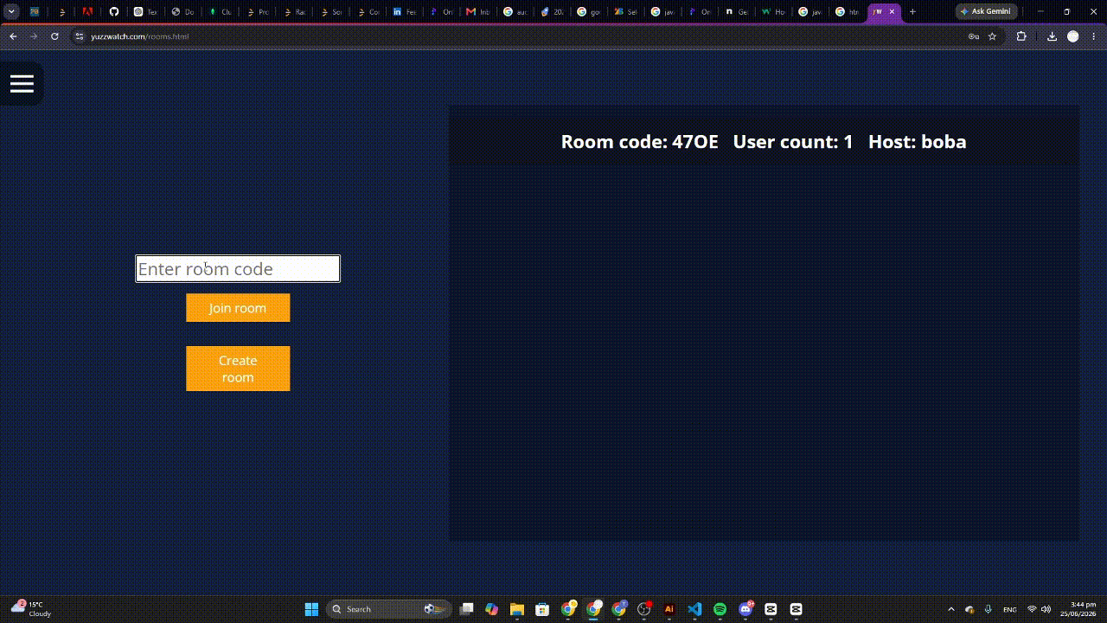Reload the yuzzwatch page
The width and height of the screenshot is (1107, 623).
pos(54,36)
